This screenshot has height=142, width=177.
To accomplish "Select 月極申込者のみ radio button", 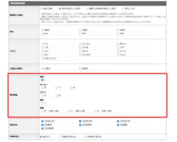I will click(60, 137).
